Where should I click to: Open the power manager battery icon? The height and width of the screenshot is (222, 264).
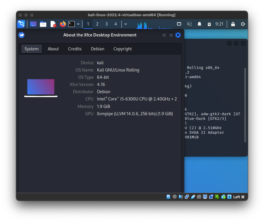coord(209,24)
